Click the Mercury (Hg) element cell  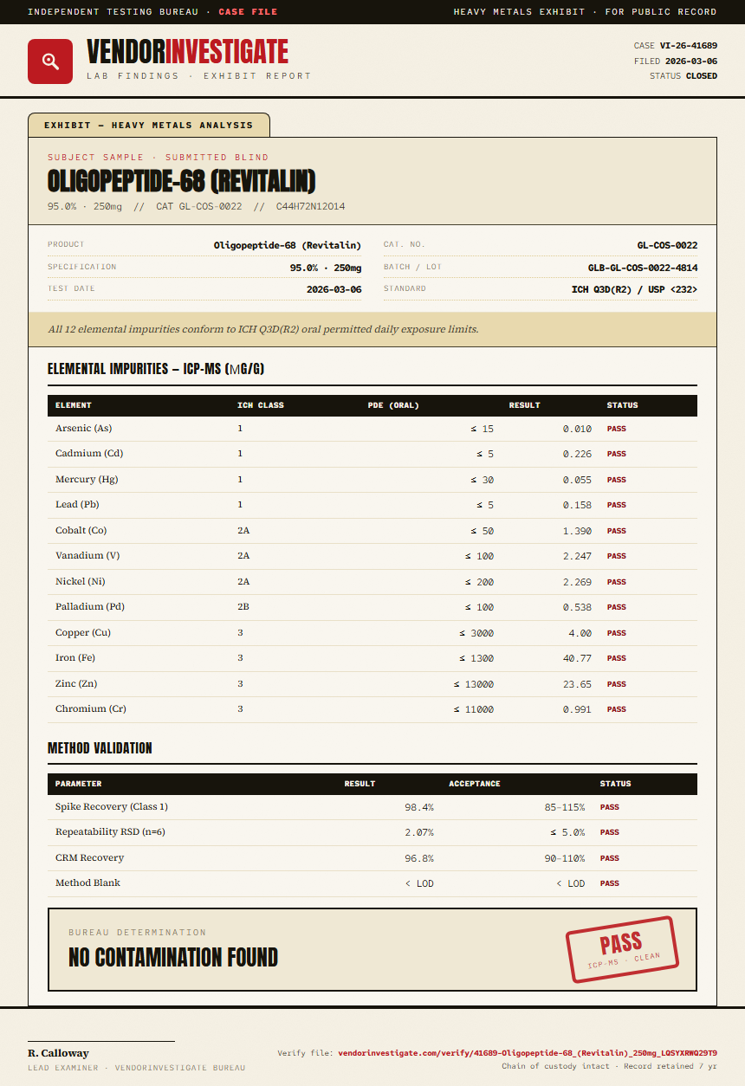87,480
